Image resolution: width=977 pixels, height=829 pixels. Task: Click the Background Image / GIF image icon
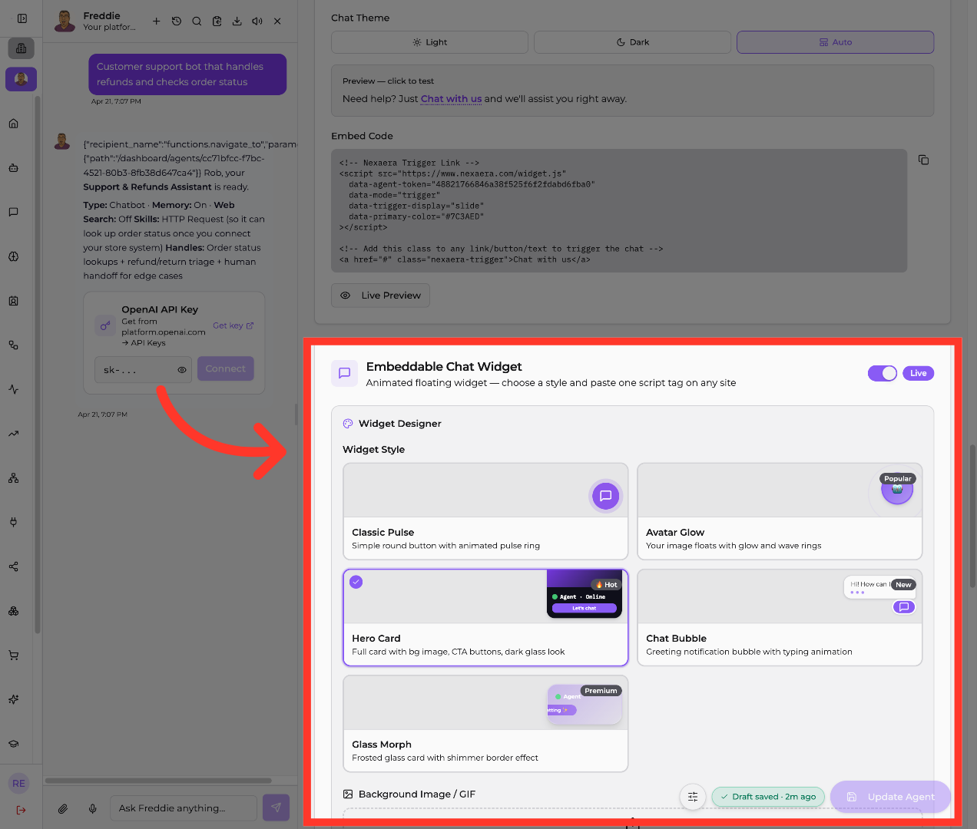pyautogui.click(x=348, y=794)
